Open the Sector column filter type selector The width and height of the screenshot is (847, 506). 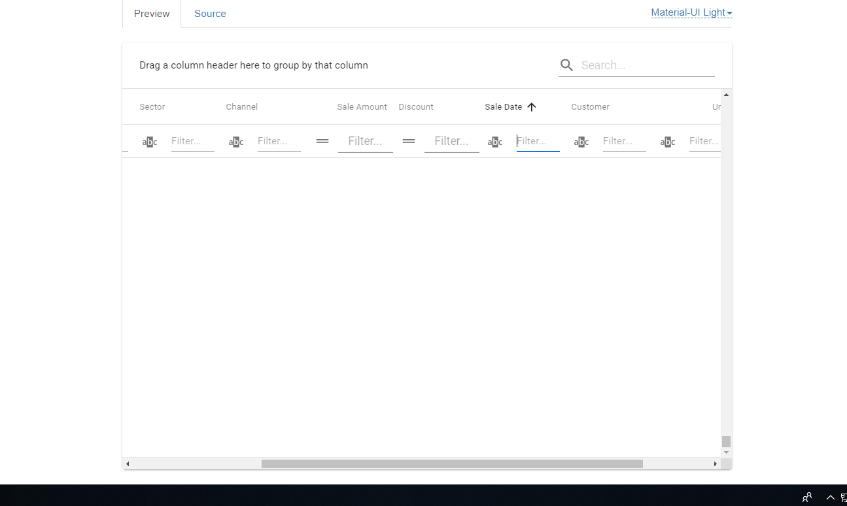coord(149,141)
